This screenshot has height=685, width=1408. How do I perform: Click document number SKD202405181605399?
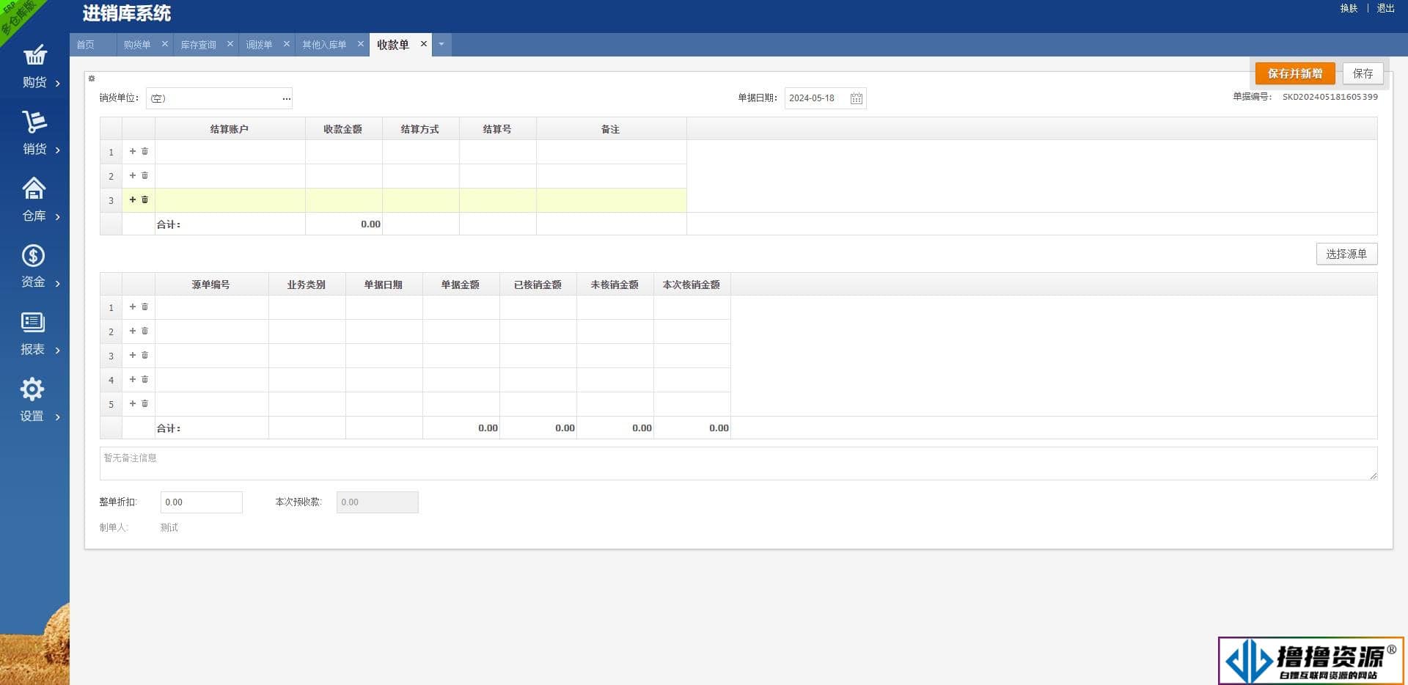tap(1330, 97)
